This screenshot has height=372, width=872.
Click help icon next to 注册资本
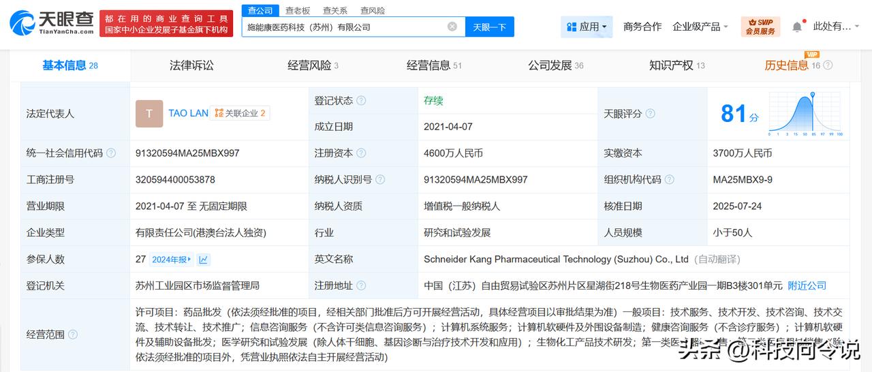click(361, 153)
